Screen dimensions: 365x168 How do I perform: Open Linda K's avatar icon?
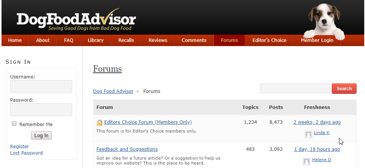308,134
